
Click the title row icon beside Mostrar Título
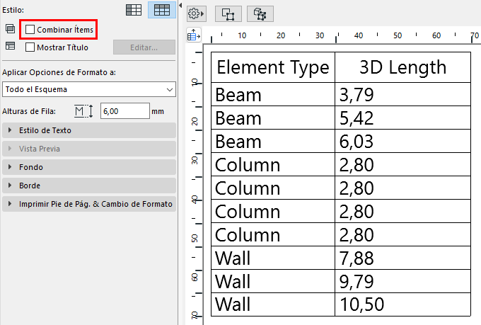click(10, 47)
